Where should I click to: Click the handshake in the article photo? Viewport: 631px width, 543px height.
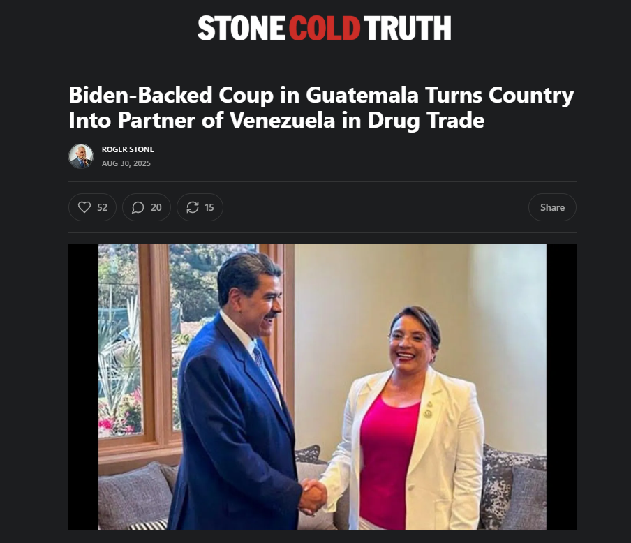(313, 495)
